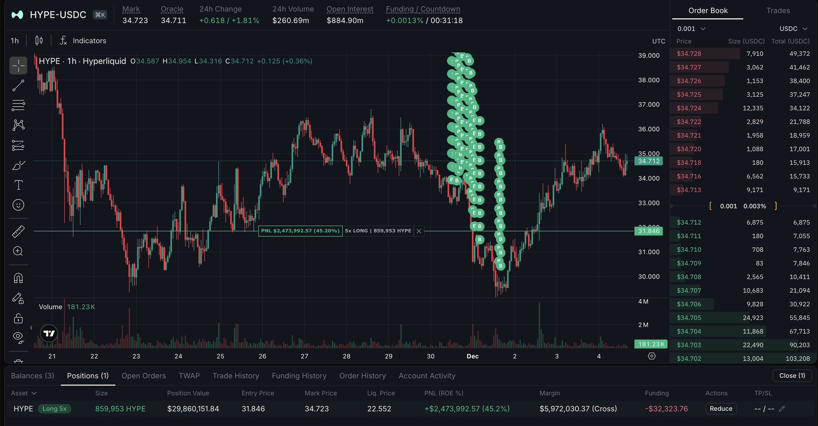Open the Indicators menu
The height and width of the screenshot is (426, 818).
(x=83, y=41)
